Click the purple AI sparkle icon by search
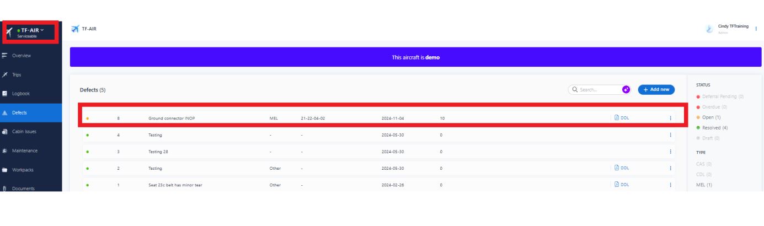 626,89
